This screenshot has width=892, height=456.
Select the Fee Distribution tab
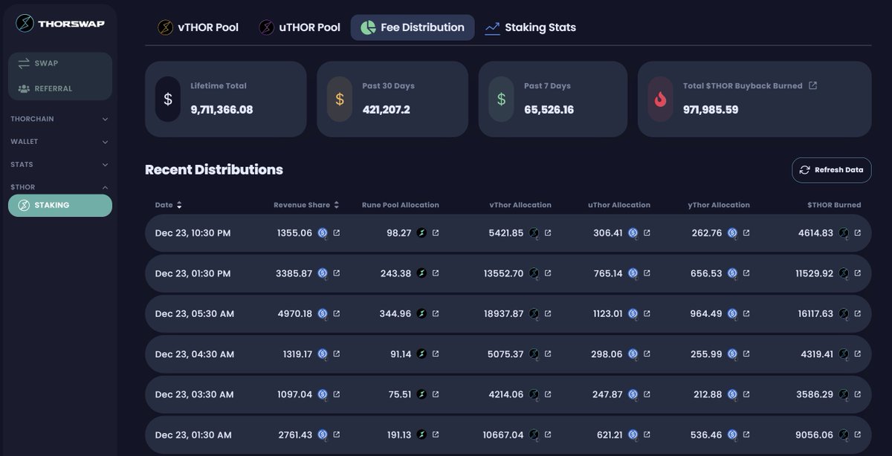413,27
